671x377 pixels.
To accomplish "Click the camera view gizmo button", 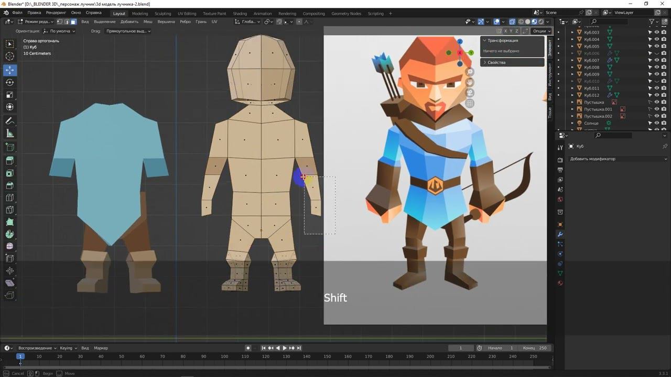I will point(470,93).
